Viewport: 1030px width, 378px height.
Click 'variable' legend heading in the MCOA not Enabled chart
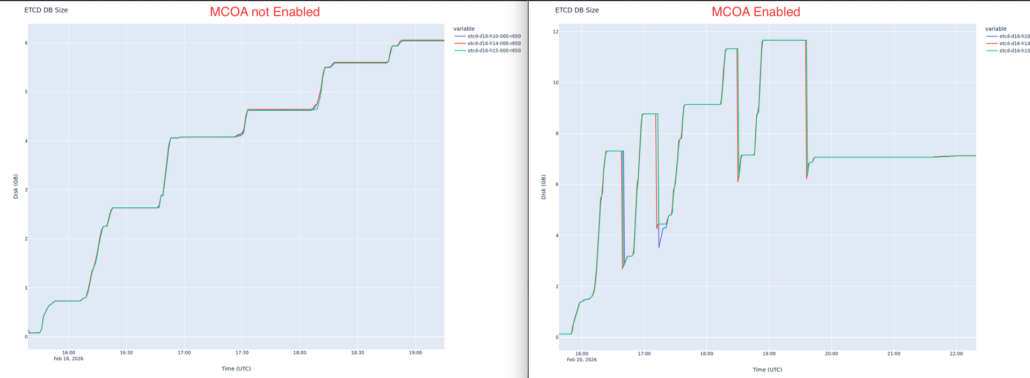[464, 29]
